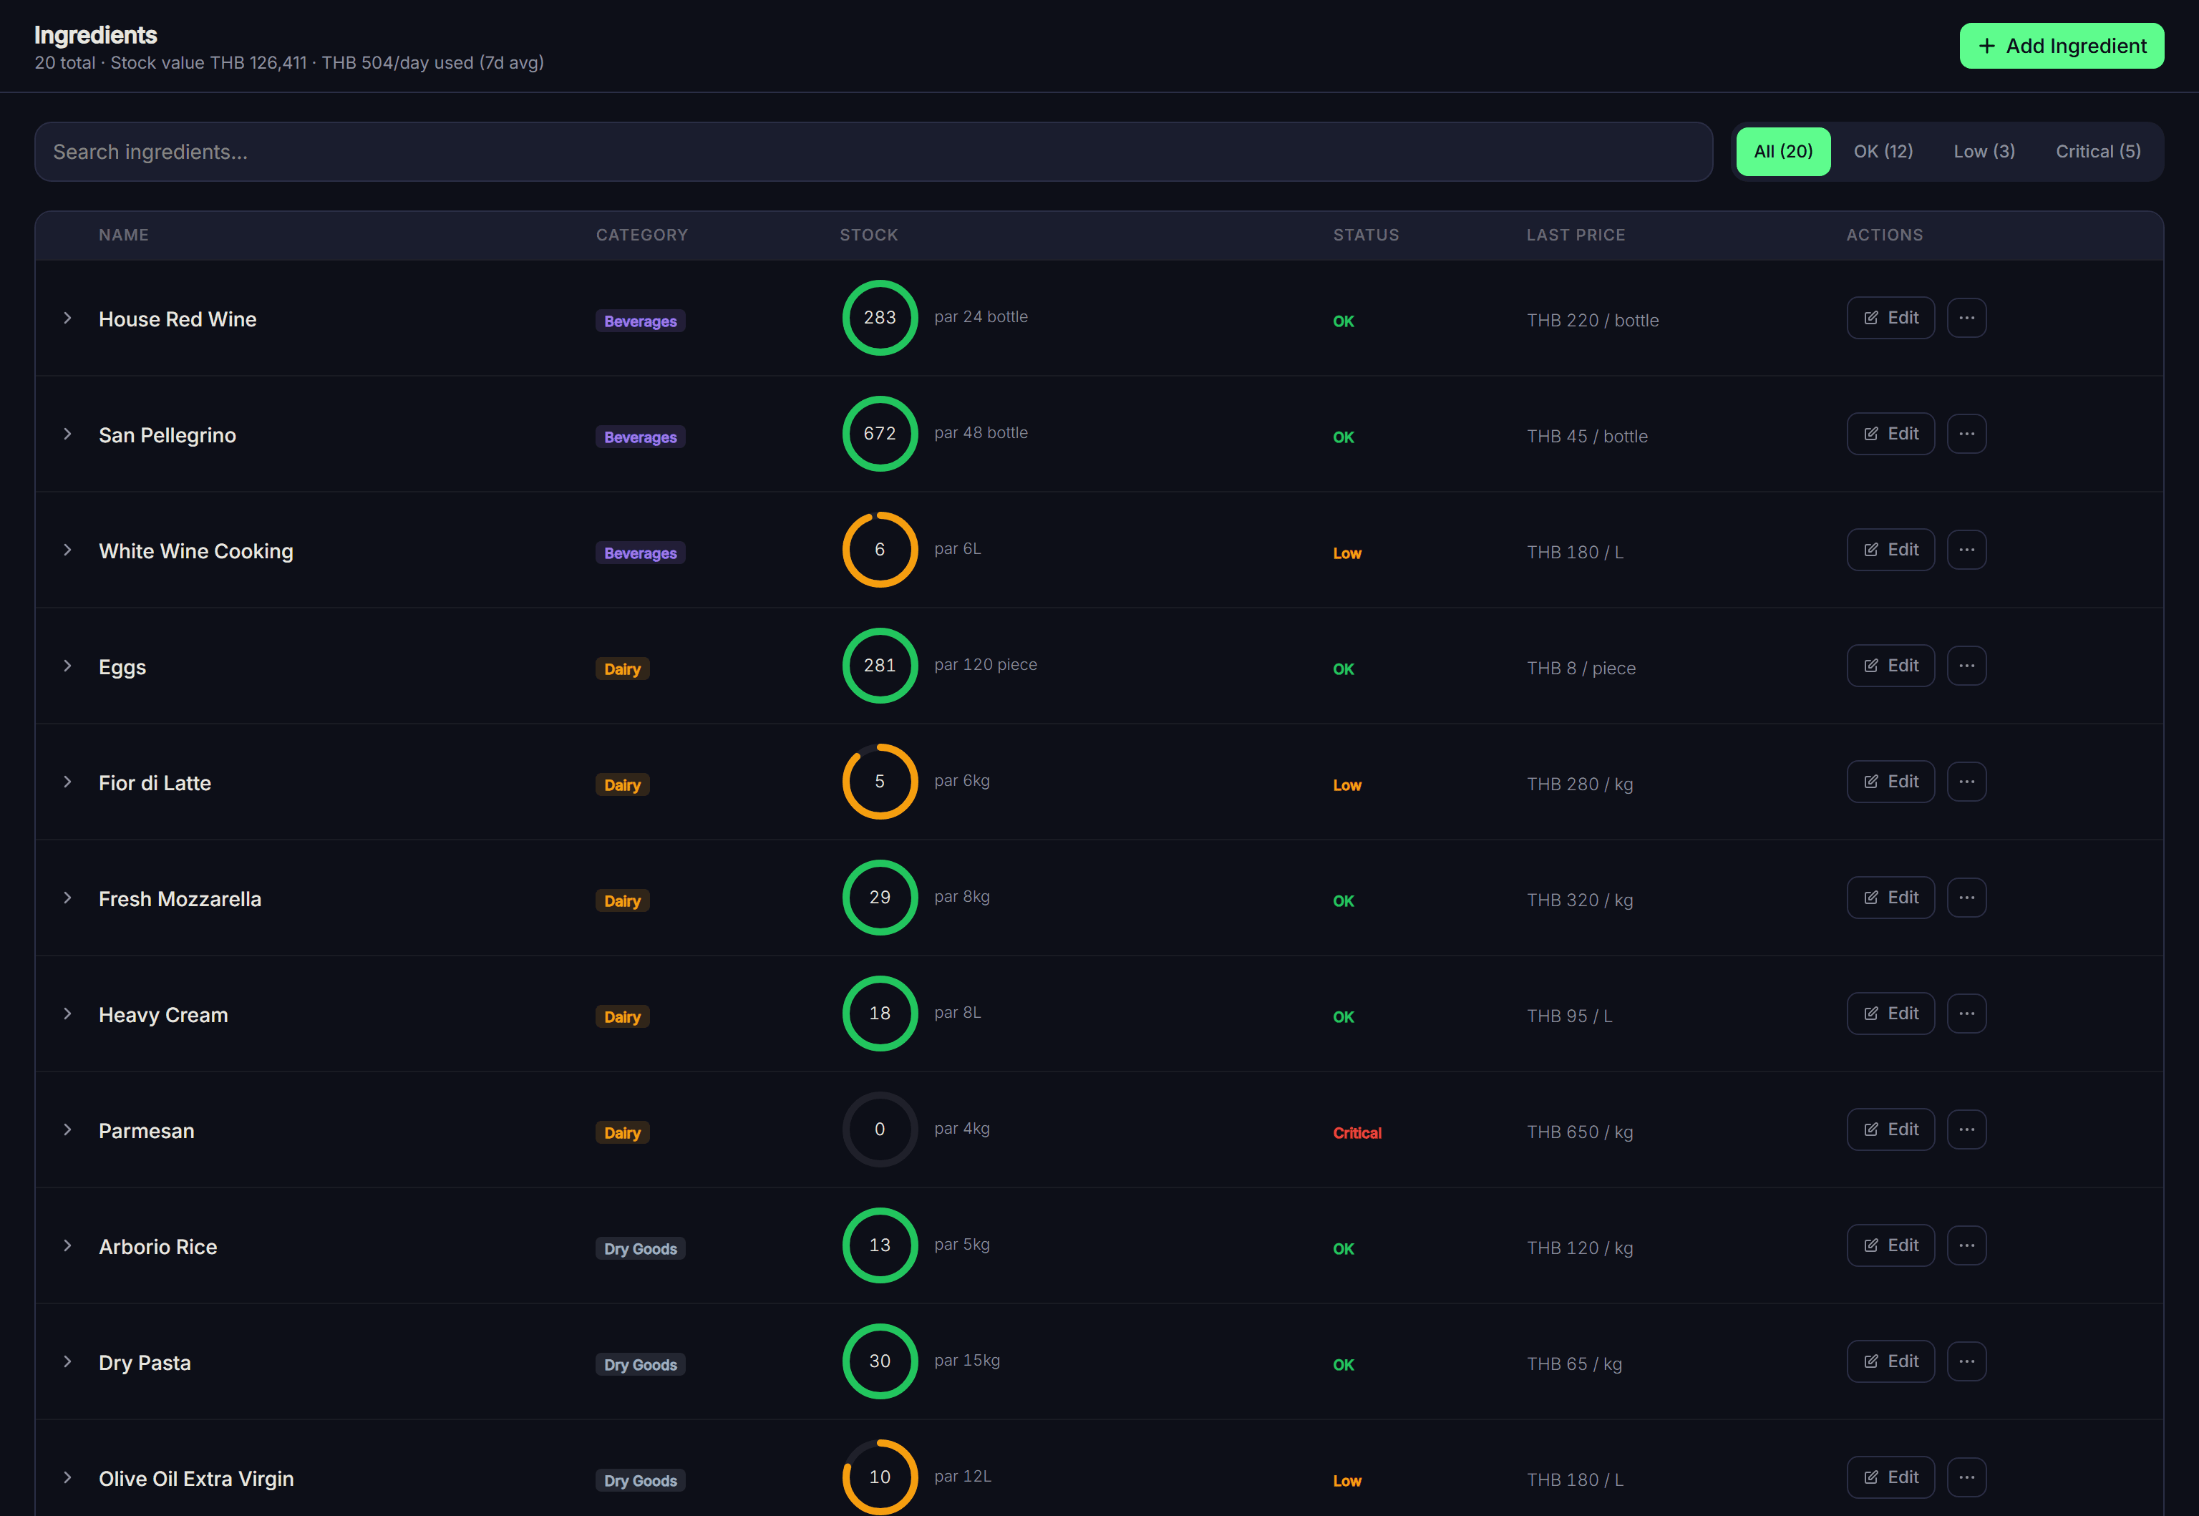2199x1516 pixels.
Task: Expand the Fior di Latte row
Action: pyautogui.click(x=67, y=782)
